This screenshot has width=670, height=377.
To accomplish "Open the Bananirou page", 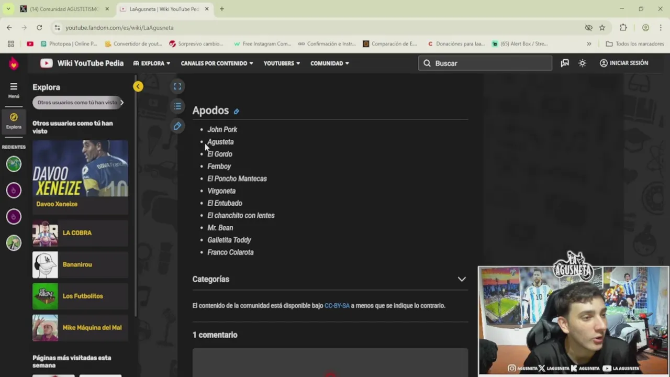I will coord(80,264).
